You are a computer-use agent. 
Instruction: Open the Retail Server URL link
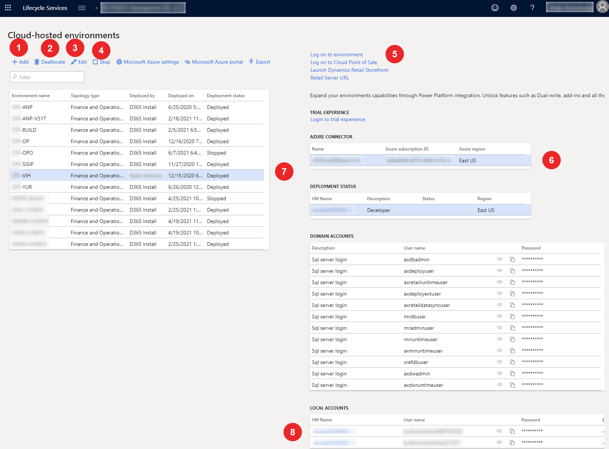pyautogui.click(x=329, y=78)
